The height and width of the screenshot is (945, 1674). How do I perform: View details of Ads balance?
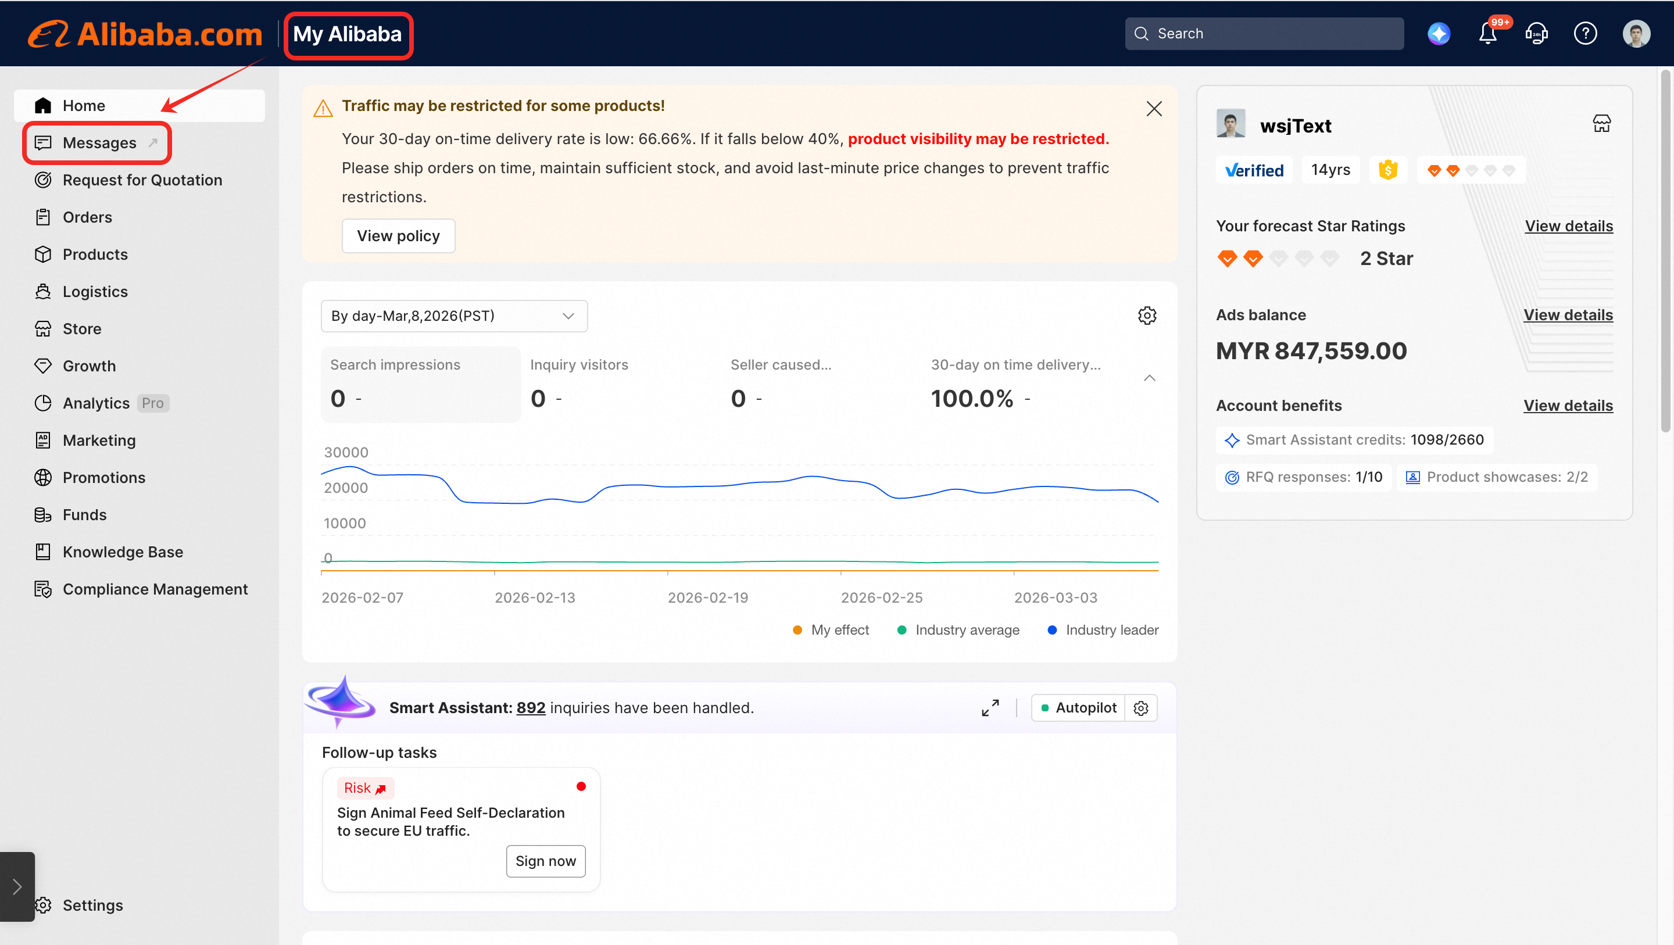pyautogui.click(x=1568, y=314)
